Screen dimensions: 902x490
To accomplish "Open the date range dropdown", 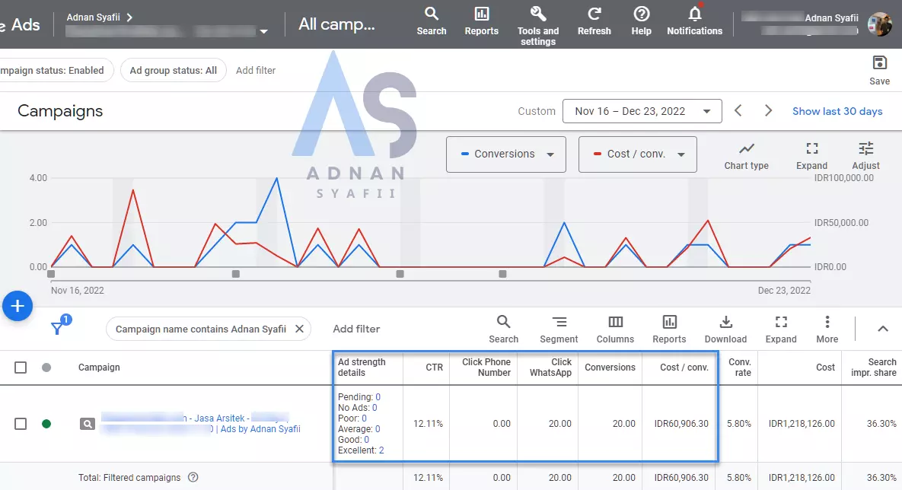I will point(642,111).
